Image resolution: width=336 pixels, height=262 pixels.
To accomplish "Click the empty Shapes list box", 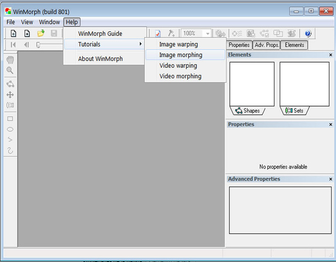I will tap(252, 84).
